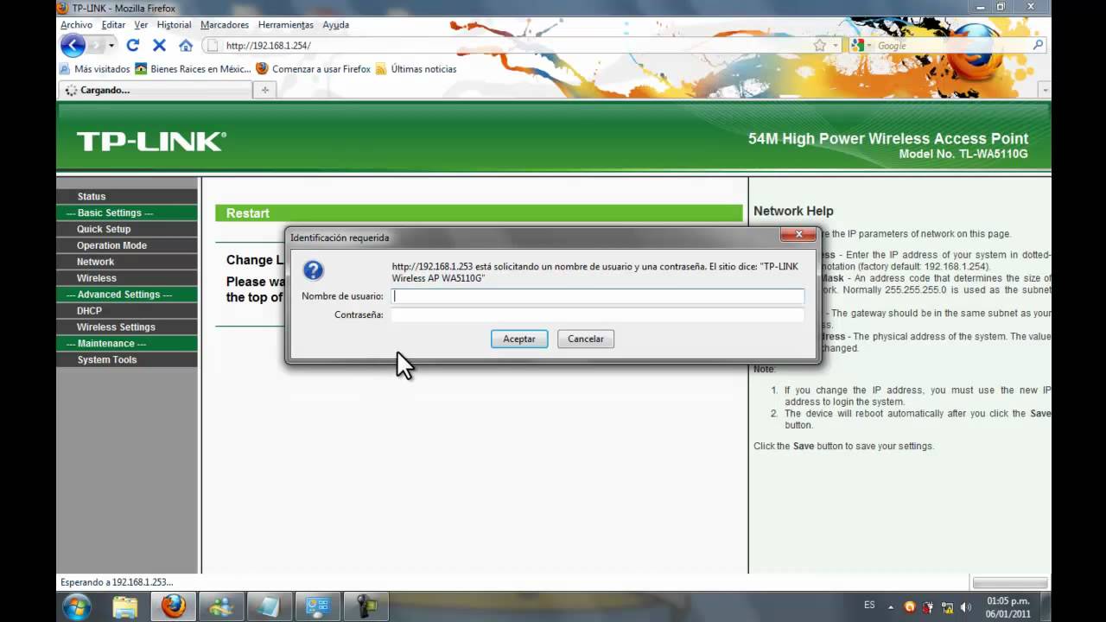Click the volume speaker tray icon
The width and height of the screenshot is (1106, 622).
[x=965, y=607]
